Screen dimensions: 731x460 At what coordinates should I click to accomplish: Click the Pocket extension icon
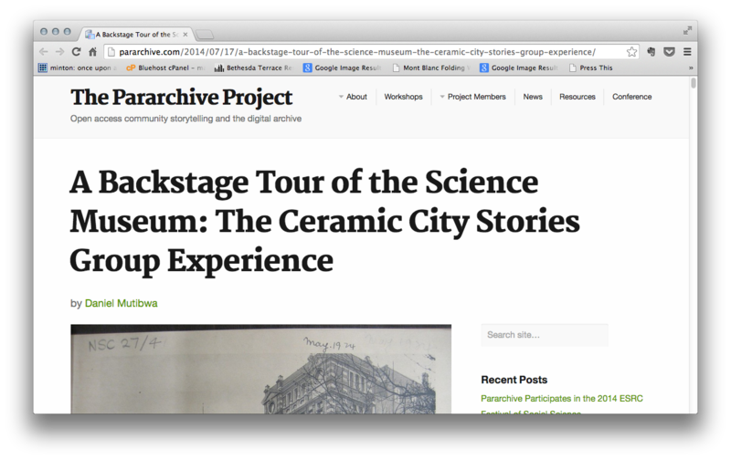[x=669, y=52]
